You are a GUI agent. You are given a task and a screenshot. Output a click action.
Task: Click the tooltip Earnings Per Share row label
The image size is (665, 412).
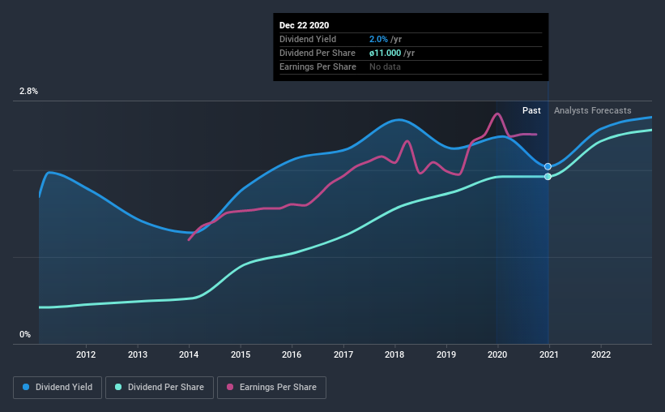[x=318, y=67]
